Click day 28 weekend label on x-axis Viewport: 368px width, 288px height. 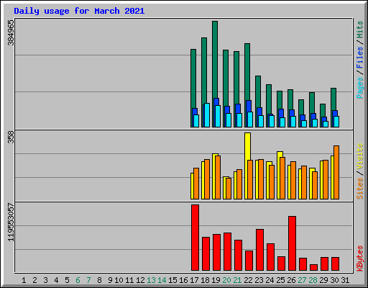(x=313, y=280)
